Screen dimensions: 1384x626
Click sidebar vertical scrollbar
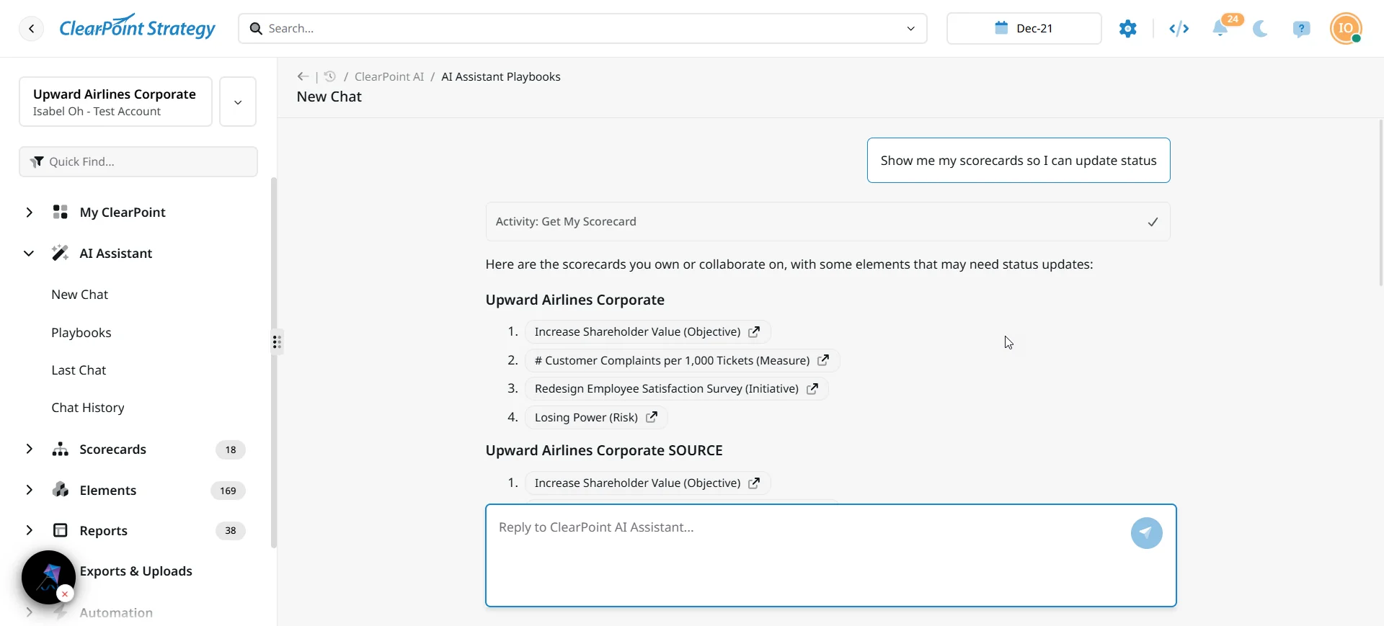click(274, 362)
